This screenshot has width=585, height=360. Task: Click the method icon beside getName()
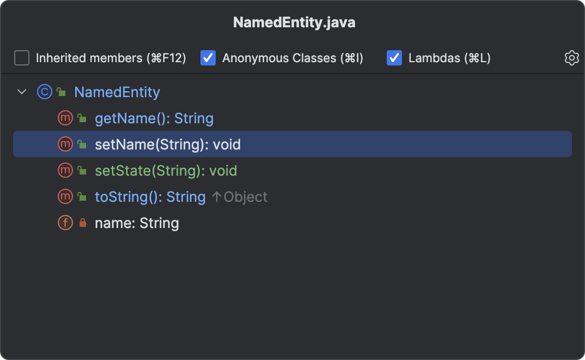pos(65,118)
